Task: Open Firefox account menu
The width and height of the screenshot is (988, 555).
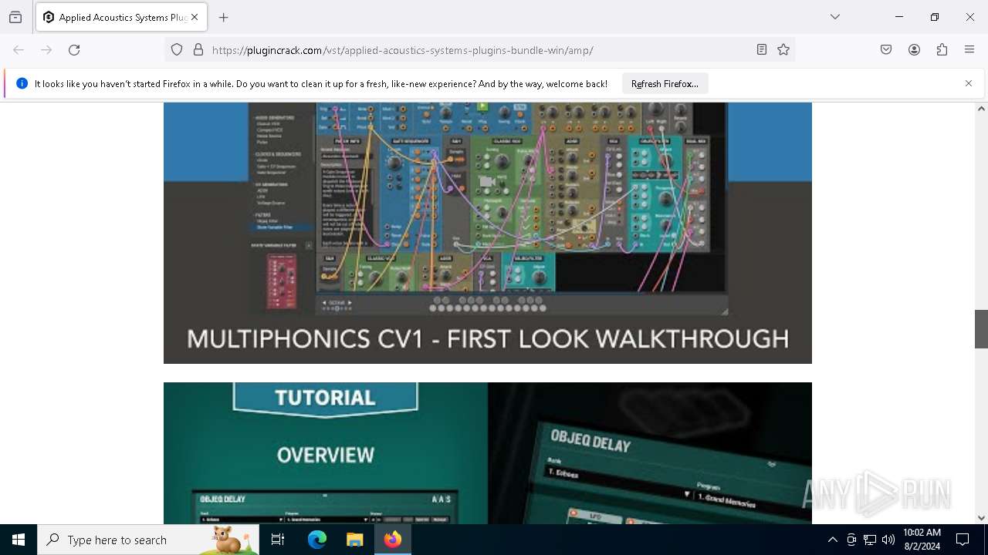Action: pyautogui.click(x=914, y=50)
